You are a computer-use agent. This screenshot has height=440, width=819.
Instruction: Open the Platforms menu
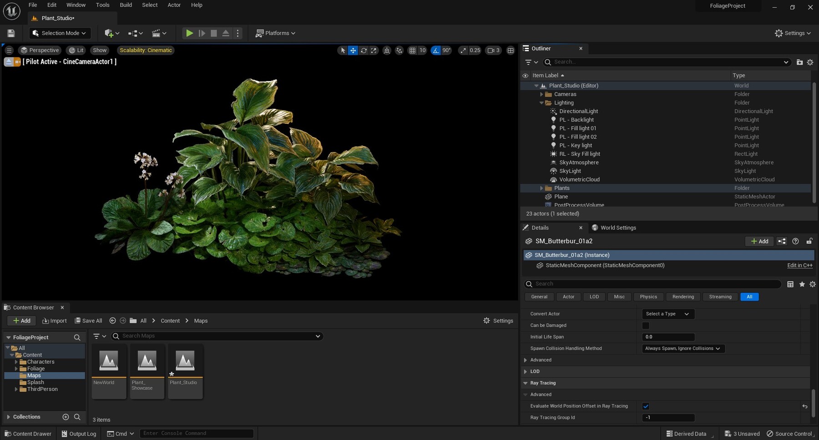click(275, 33)
